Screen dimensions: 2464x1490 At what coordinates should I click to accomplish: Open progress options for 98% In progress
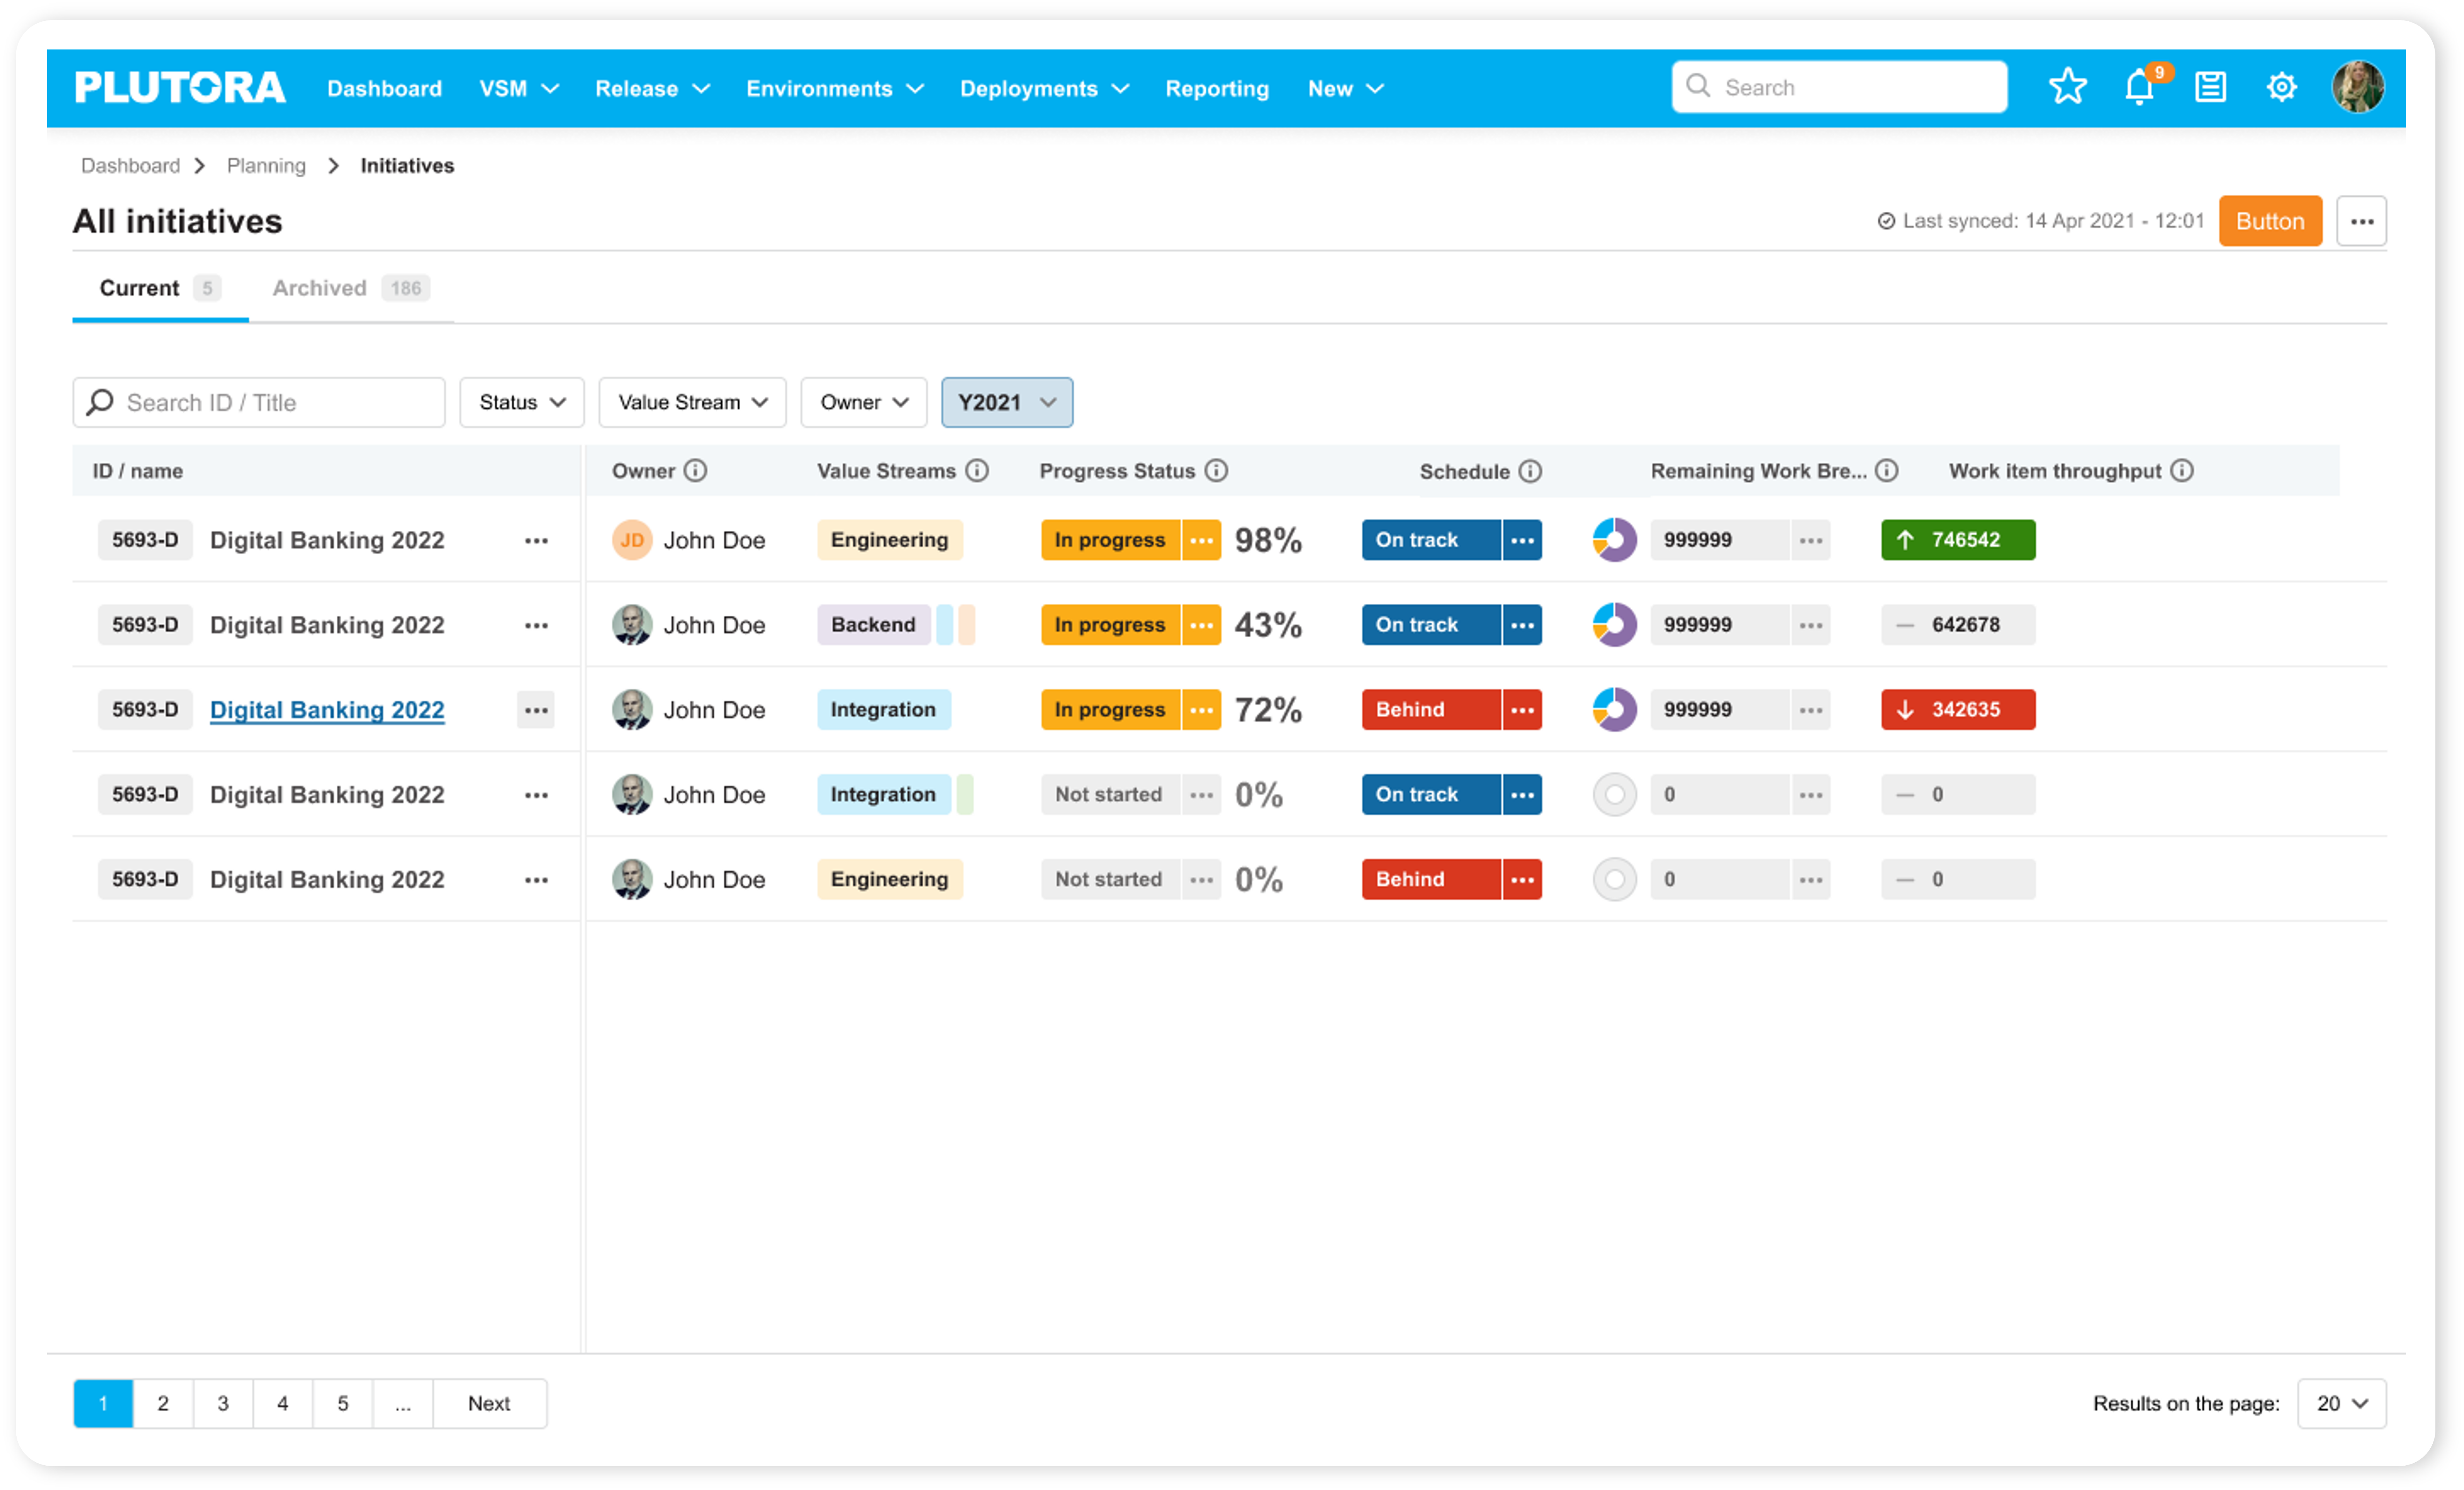[x=1202, y=540]
